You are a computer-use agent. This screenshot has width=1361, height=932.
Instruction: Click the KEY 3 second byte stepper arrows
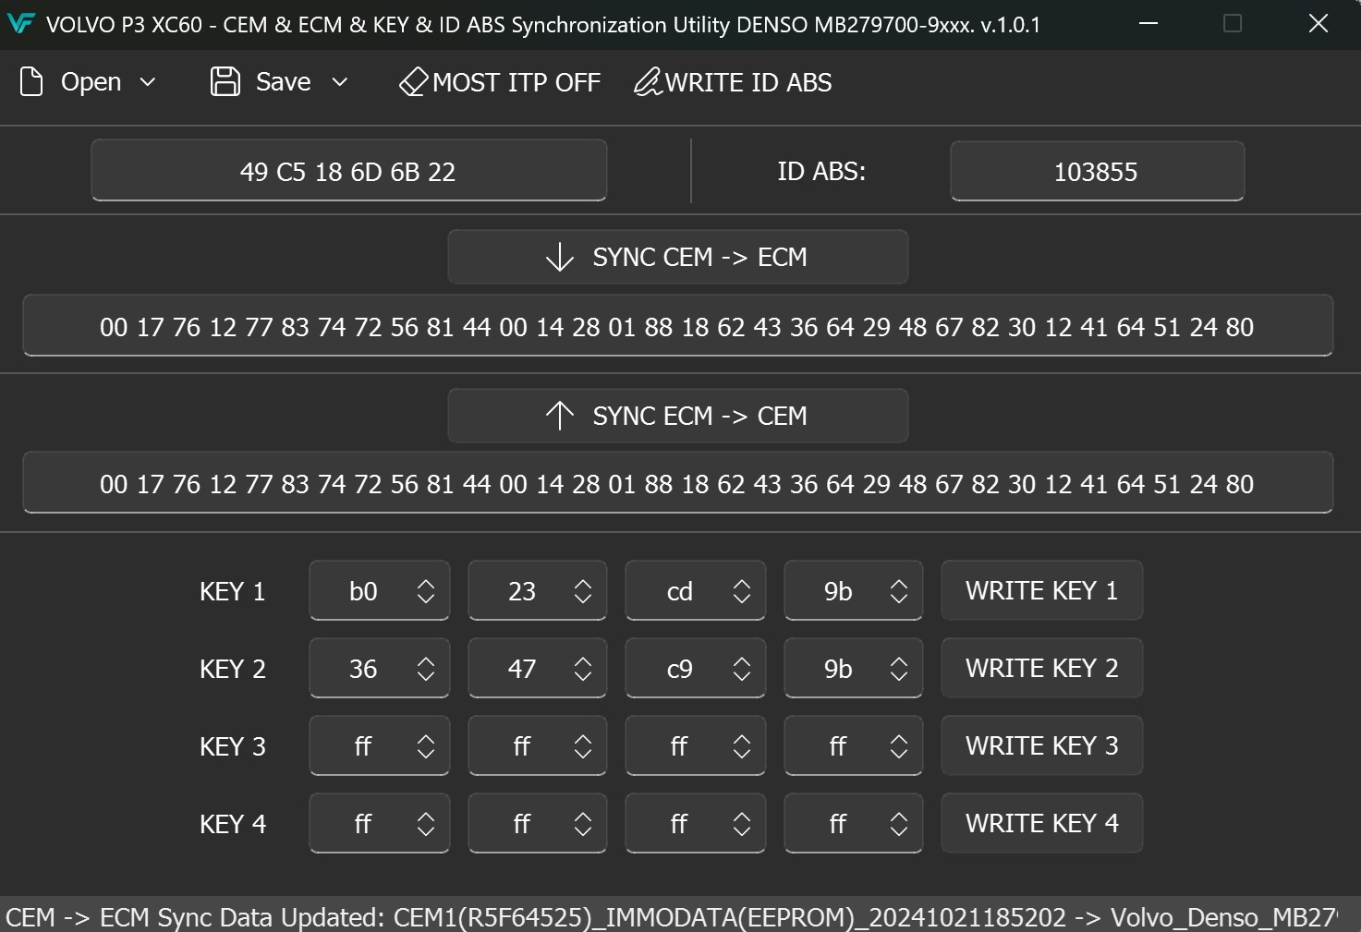(x=583, y=746)
